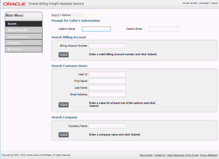Focus the Caller's Email field
This screenshot has height=159, width=219.
(164, 29)
